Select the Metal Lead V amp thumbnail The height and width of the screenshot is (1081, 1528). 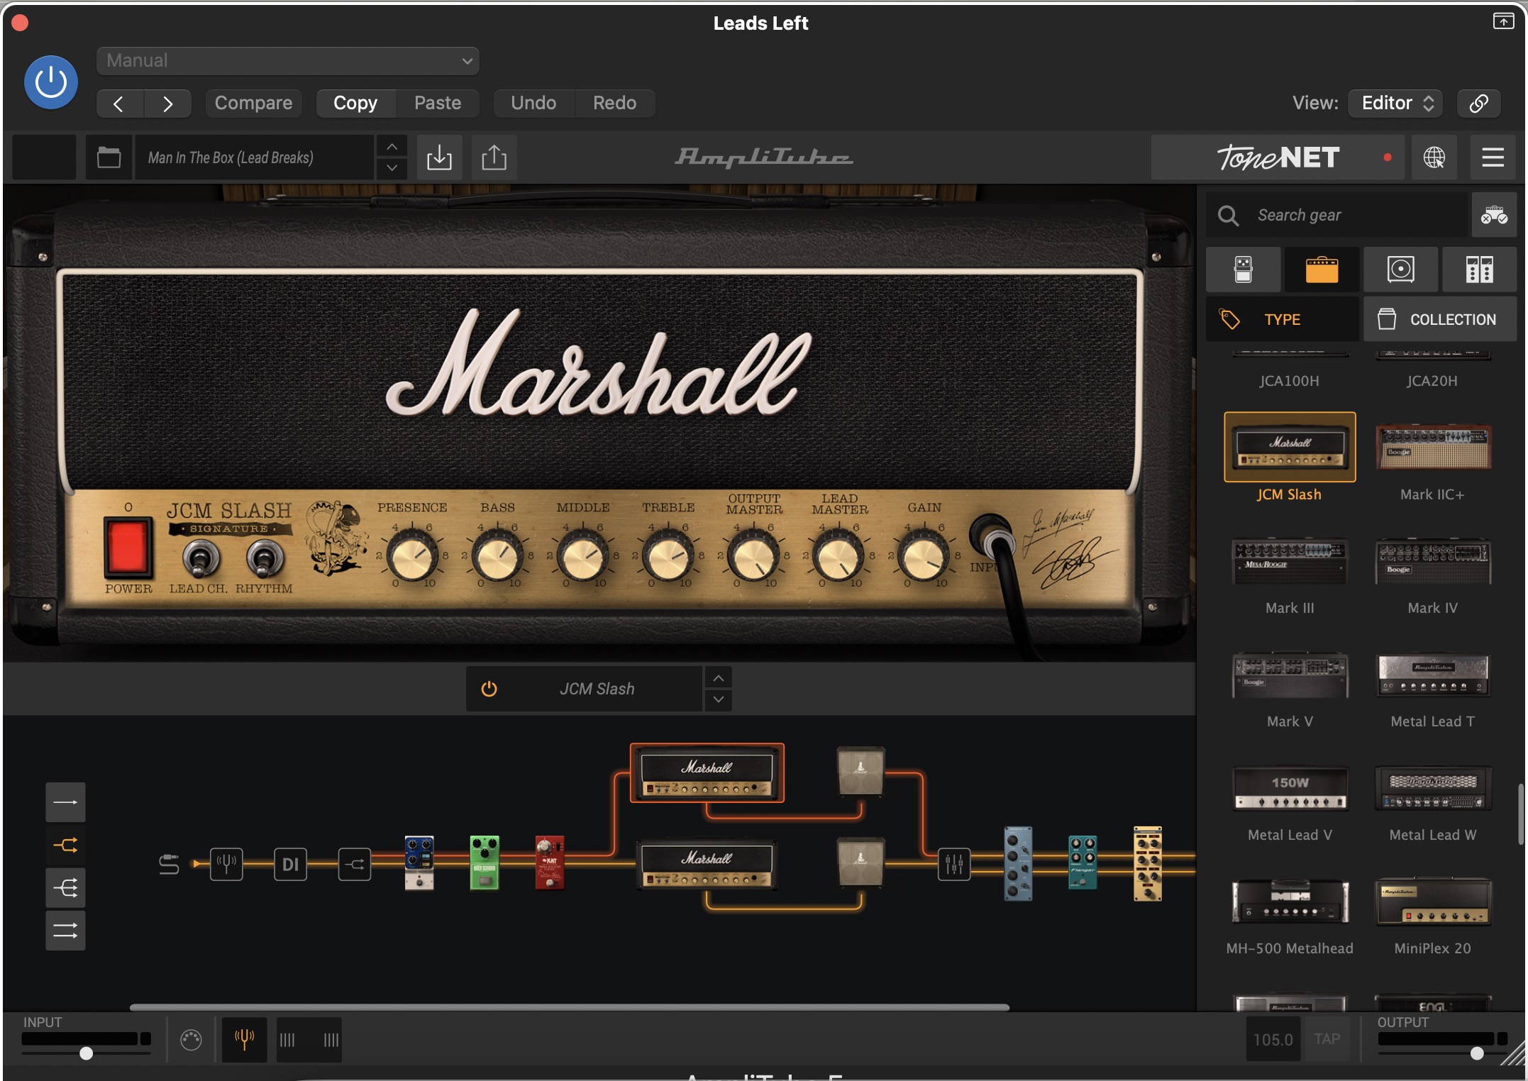click(x=1290, y=789)
